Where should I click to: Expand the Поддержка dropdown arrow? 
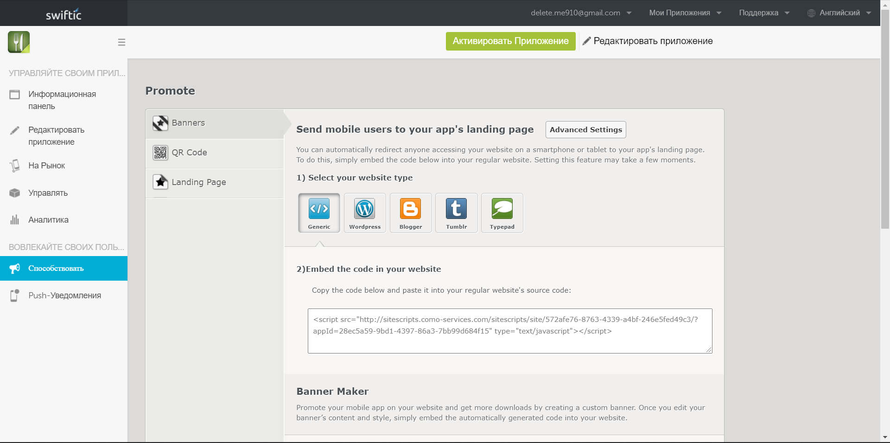[x=787, y=13]
